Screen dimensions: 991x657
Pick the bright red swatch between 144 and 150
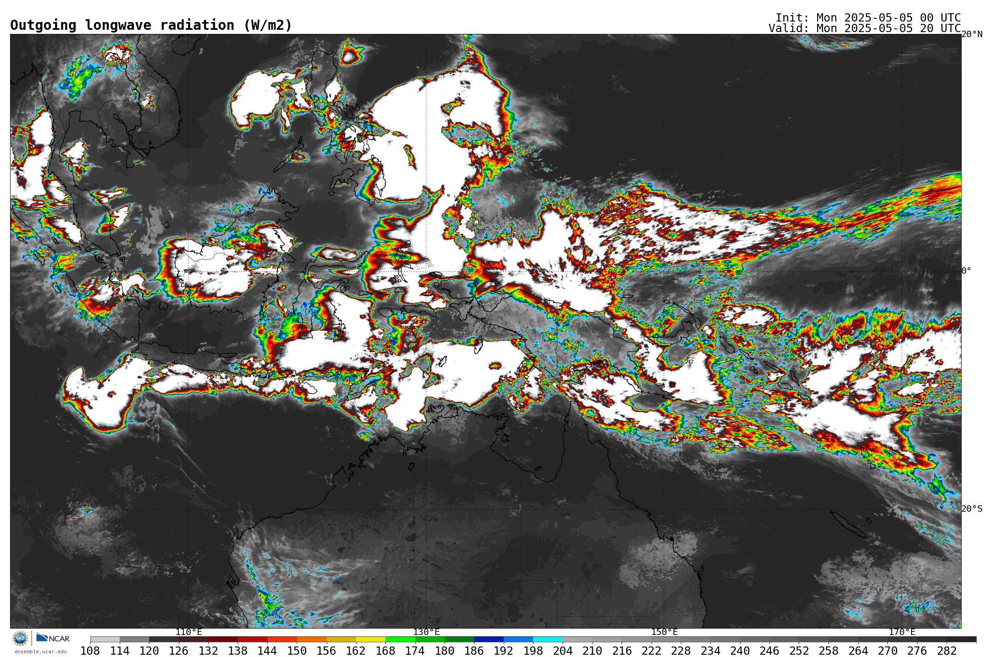point(282,640)
